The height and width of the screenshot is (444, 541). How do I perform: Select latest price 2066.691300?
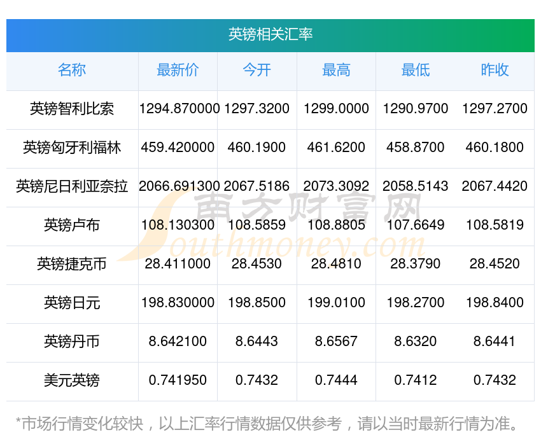click(x=179, y=186)
